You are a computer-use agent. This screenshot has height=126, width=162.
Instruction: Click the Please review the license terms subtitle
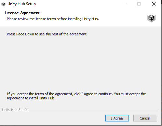53,19
